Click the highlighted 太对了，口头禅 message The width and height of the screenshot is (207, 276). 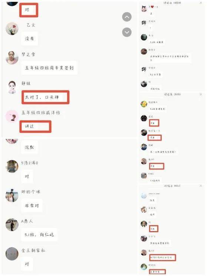(45, 97)
